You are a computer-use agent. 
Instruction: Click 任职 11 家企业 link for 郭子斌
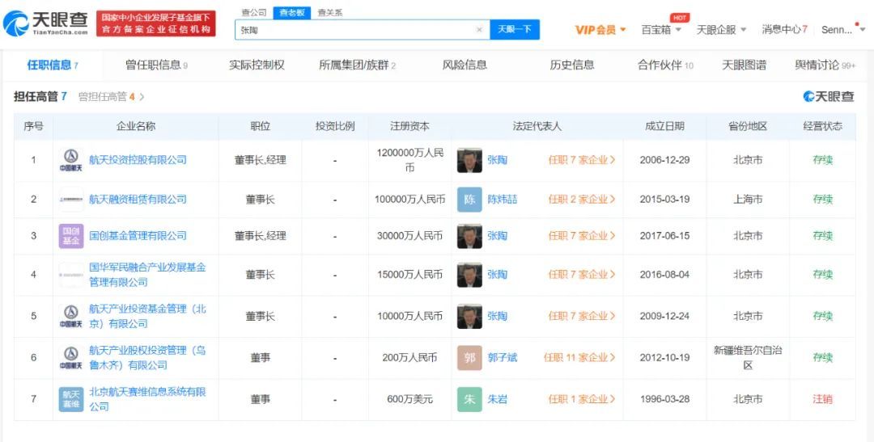[x=579, y=357]
